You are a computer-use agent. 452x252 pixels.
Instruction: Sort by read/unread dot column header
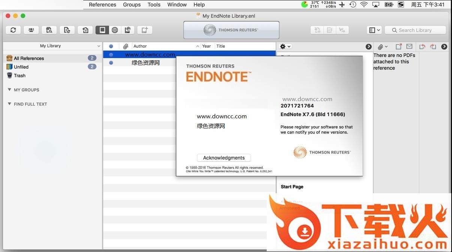click(x=111, y=46)
